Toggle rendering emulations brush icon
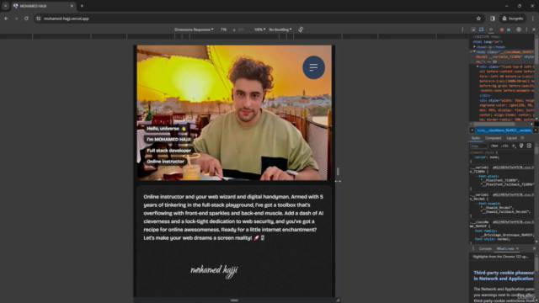This screenshot has width=539, height=303. (521, 146)
